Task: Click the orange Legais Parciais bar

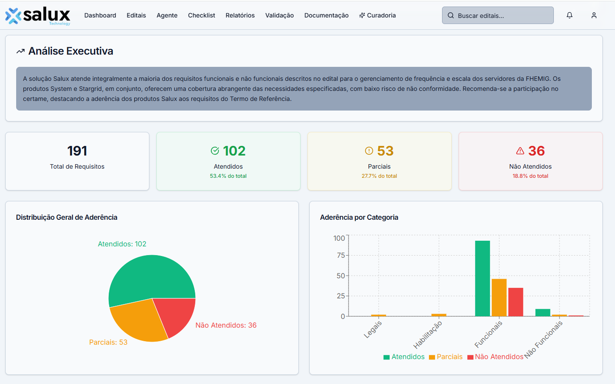Action: [379, 315]
